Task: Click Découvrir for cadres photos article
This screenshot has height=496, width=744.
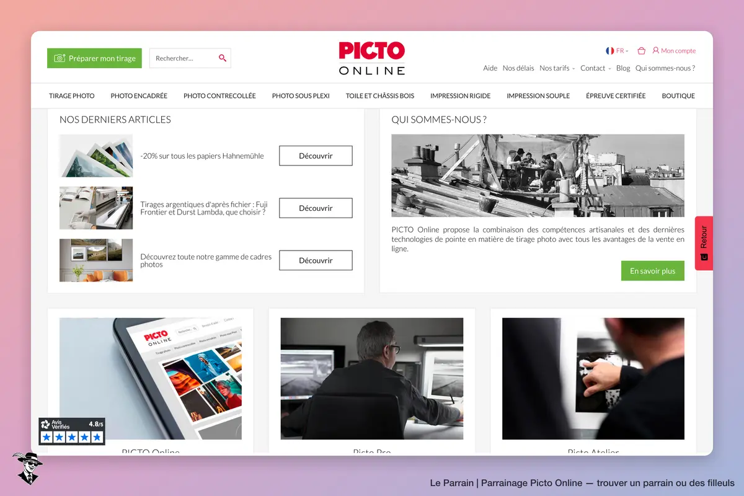Action: click(316, 260)
